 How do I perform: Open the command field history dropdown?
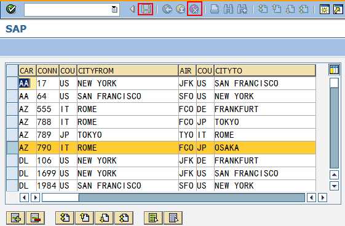coord(114,9)
